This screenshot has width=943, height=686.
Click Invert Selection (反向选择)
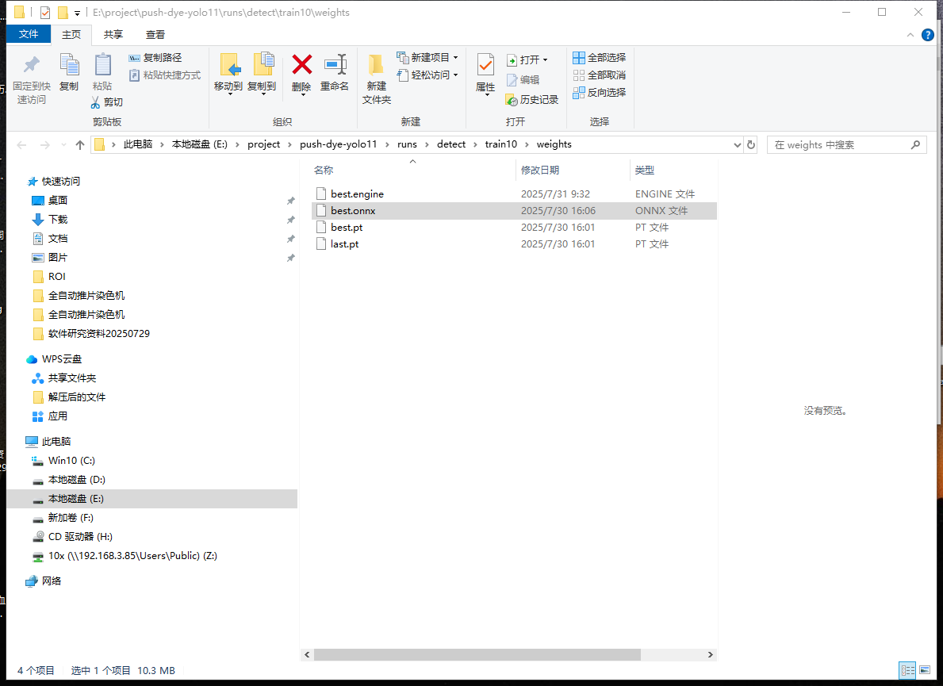(x=600, y=93)
